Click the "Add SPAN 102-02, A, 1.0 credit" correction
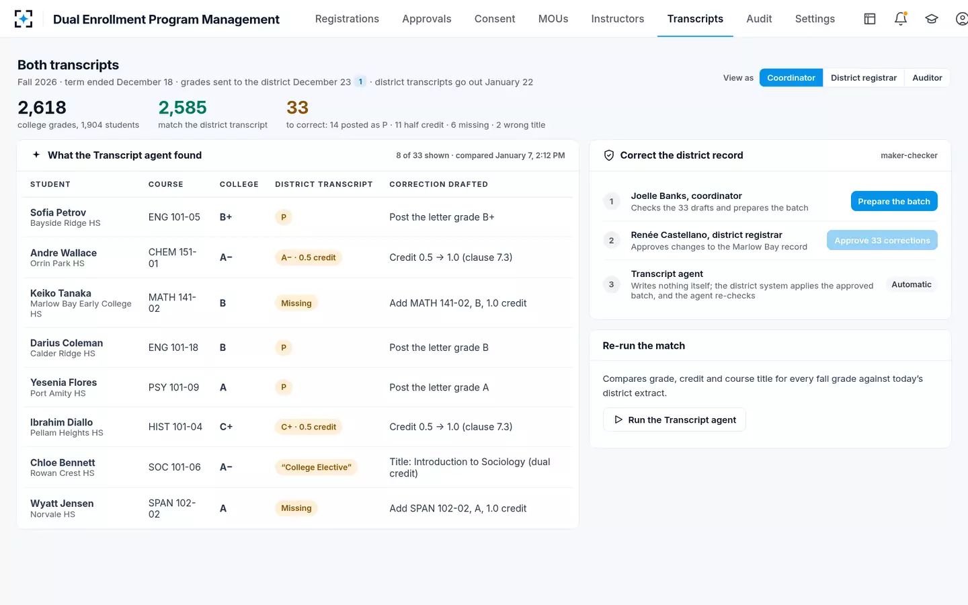The image size is (968, 605). pos(458,508)
